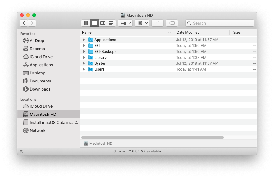Click into the Search field
This screenshot has height=178, width=274.
220,23
